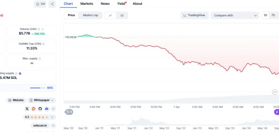
Task: Switch to line chart view icon
Action: point(110,15)
